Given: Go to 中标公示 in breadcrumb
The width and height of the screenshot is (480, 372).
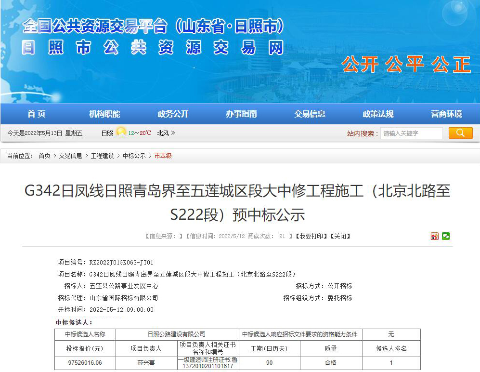Looking at the screenshot, I should (x=134, y=156).
